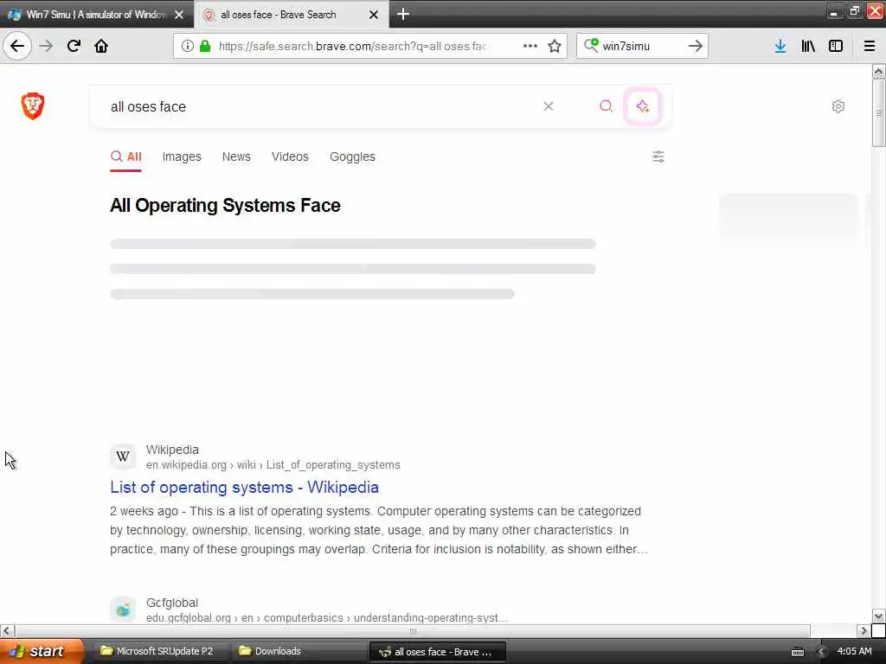Switch to Videos results
The height and width of the screenshot is (664, 886).
coord(290,156)
